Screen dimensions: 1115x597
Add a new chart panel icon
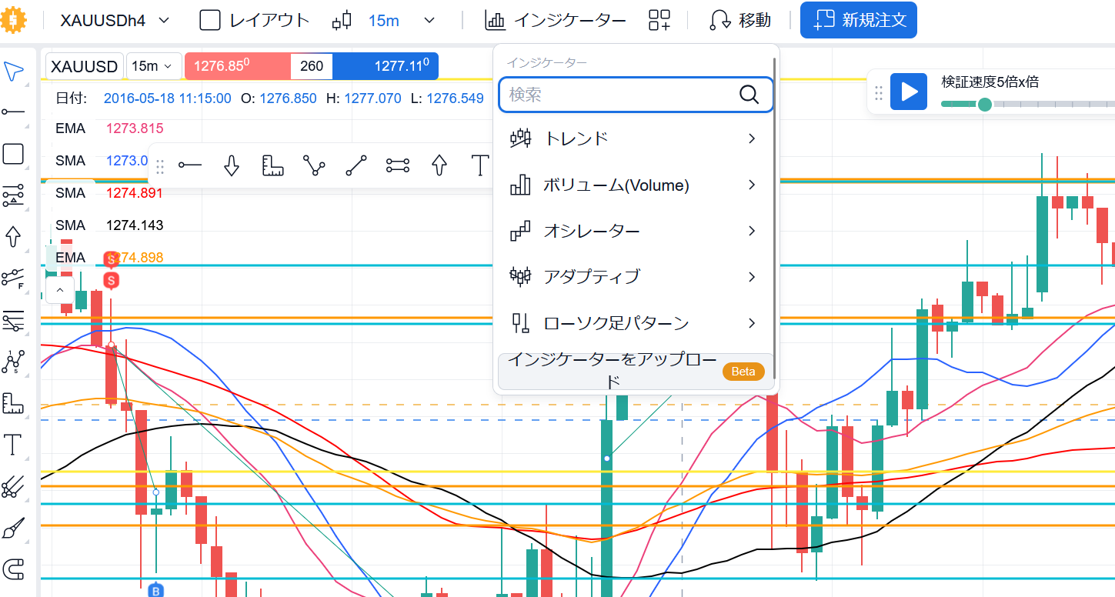pyautogui.click(x=659, y=20)
